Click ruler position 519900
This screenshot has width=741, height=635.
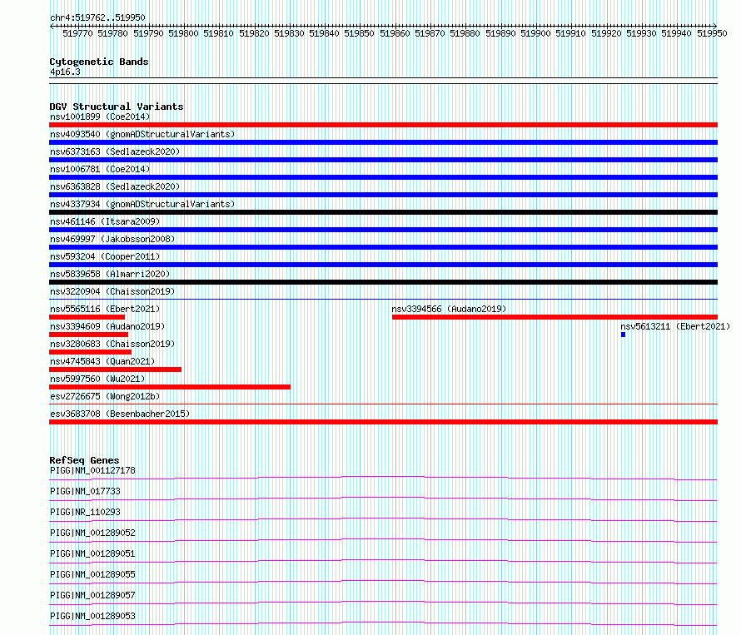coord(535,33)
